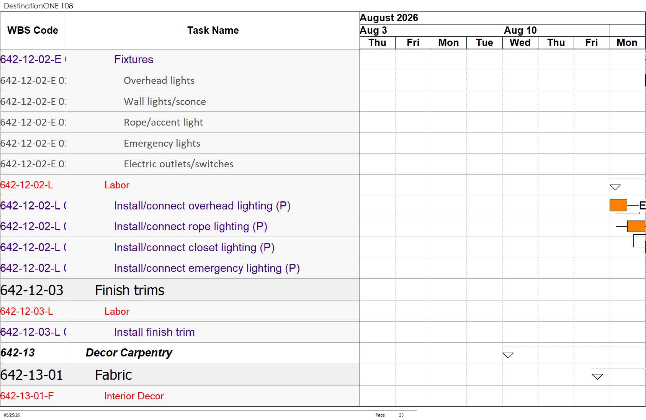Select the Wall lights/sconce task
646x420 pixels.
point(165,101)
